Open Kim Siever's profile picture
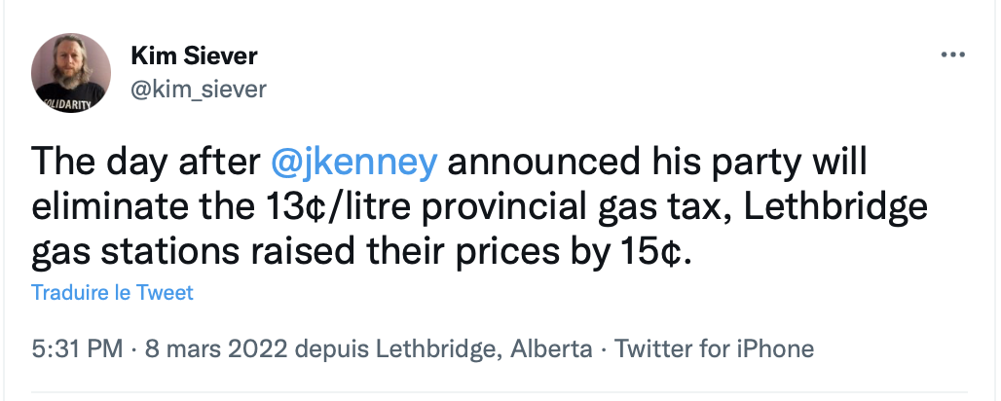 [x=71, y=73]
